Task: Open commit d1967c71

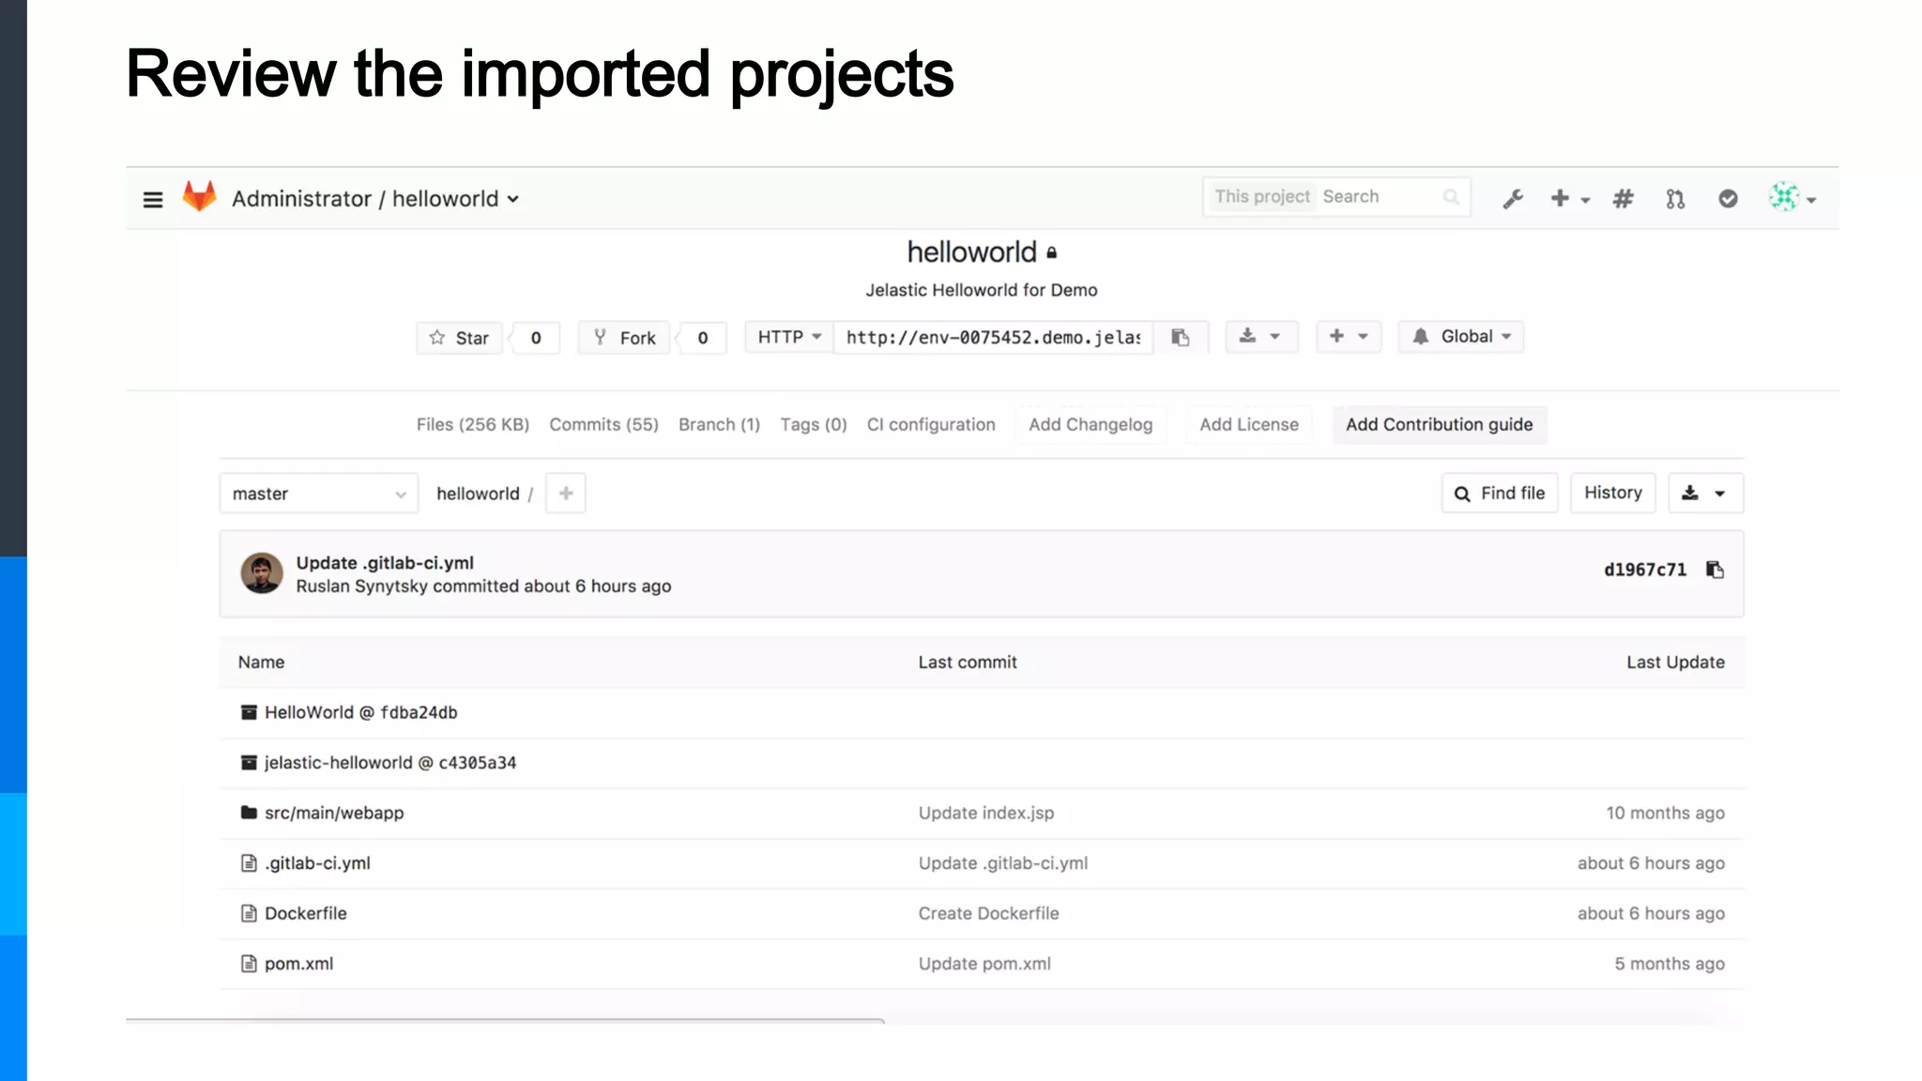Action: click(1644, 570)
